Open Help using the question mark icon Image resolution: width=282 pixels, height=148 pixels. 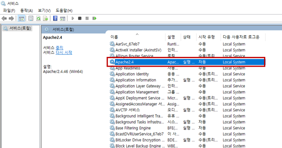pos(55,18)
